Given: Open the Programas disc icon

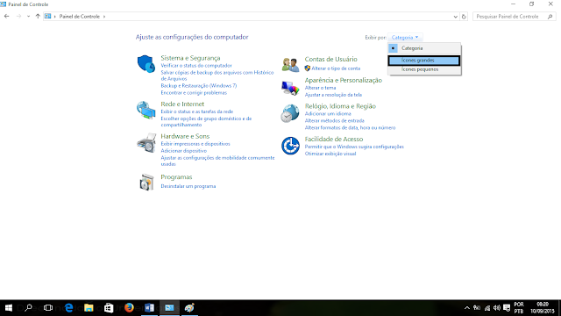Looking at the screenshot, I should click(146, 182).
